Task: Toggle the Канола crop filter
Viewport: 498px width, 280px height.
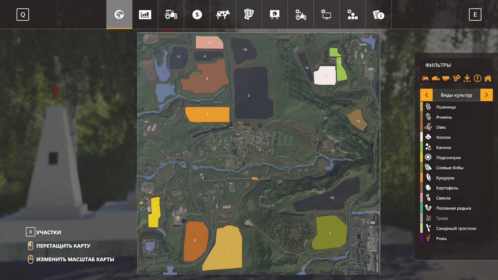Action: click(x=456, y=147)
